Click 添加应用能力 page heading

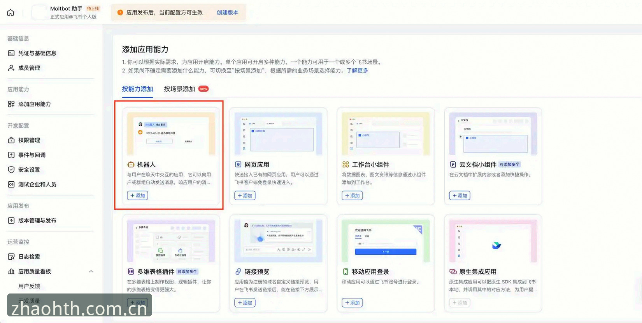pyautogui.click(x=145, y=49)
